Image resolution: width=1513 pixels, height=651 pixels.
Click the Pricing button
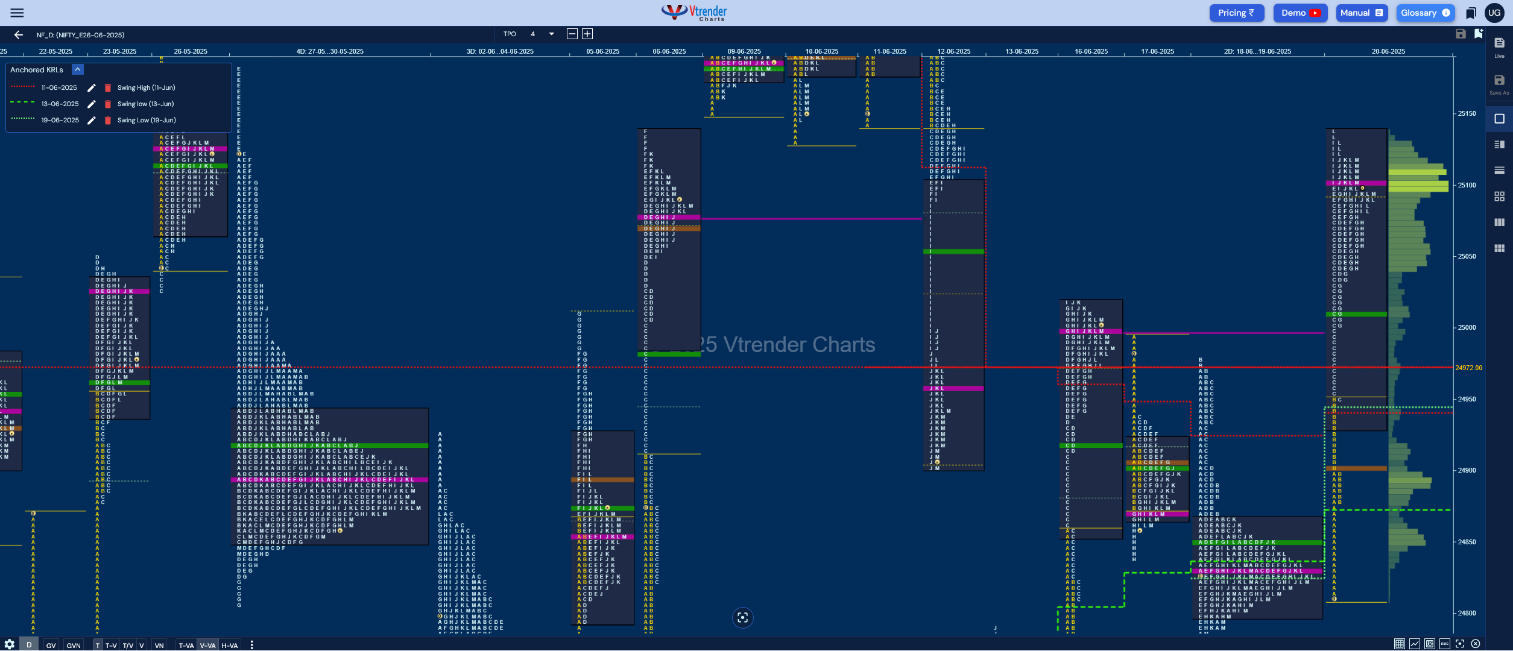pos(1236,13)
